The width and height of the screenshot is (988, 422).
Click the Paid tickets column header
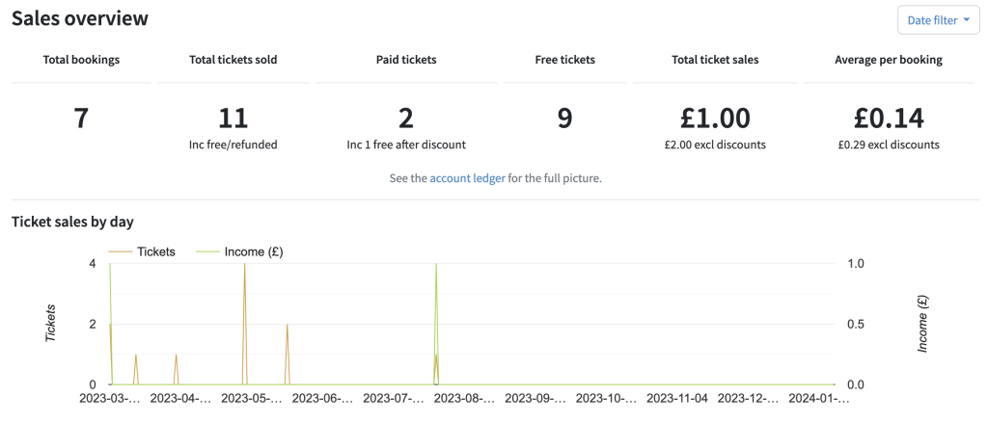(406, 60)
